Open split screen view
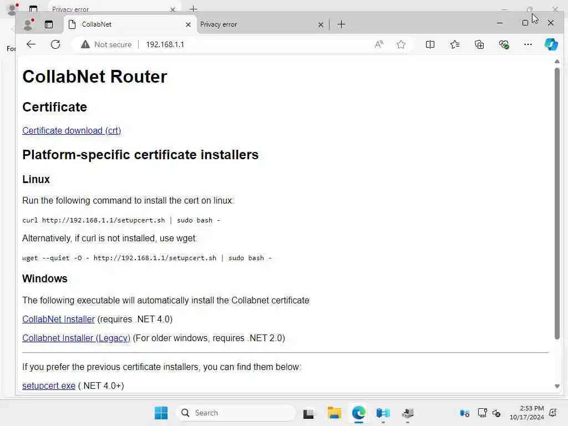568x426 pixels. click(x=430, y=44)
